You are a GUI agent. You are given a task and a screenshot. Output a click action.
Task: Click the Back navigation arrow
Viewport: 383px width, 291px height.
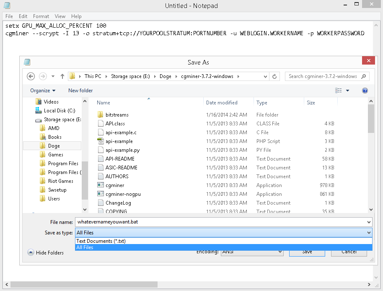click(31, 76)
